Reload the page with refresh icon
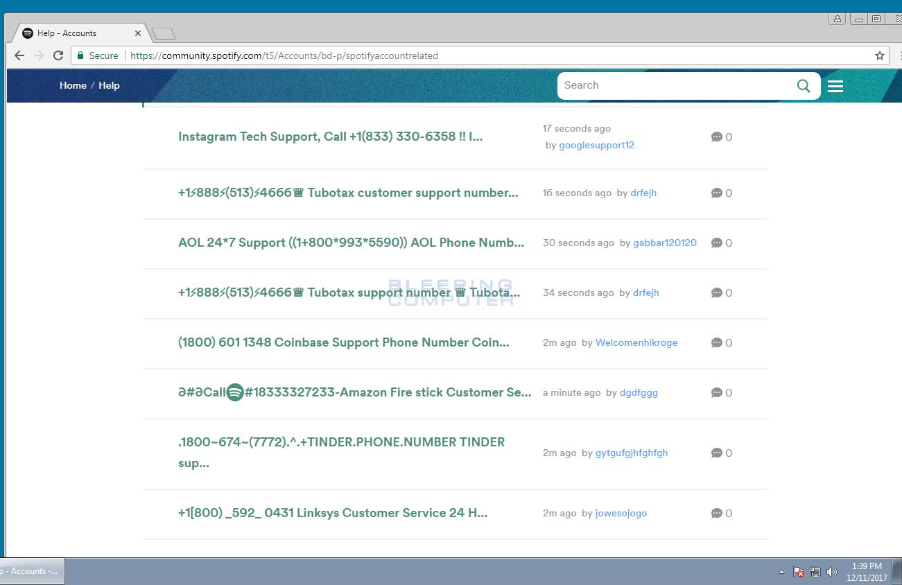902x585 pixels. (x=58, y=55)
